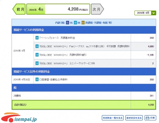Click the printer icon 印刷 button
The image size is (159, 123).
click(x=150, y=118)
